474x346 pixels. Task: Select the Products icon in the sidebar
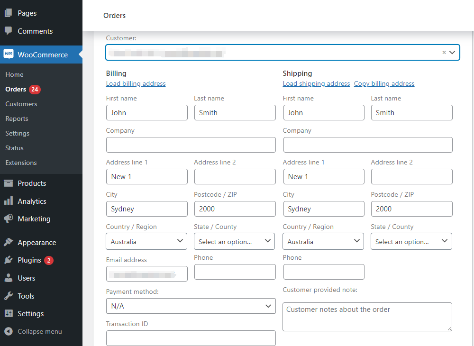[x=8, y=183]
